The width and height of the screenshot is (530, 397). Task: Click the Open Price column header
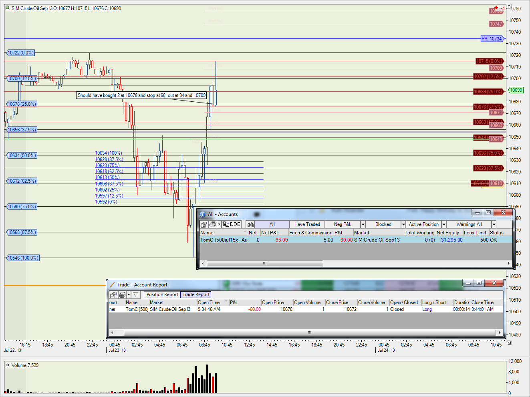coord(277,302)
